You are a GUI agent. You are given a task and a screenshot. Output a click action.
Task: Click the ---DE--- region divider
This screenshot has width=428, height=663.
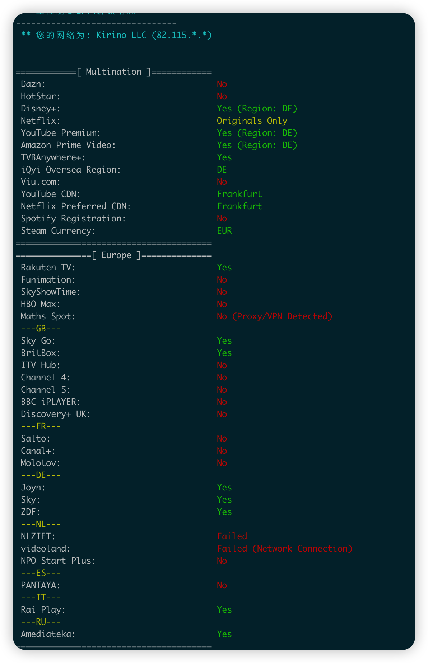[x=41, y=475]
